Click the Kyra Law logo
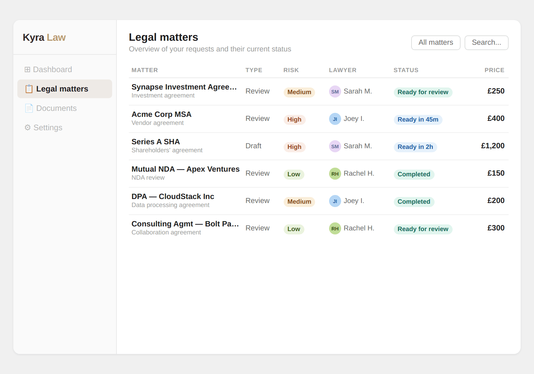 (44, 37)
